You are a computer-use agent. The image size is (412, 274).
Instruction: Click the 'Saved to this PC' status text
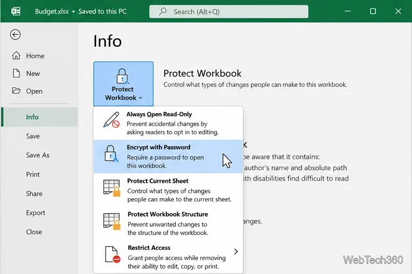[x=102, y=11]
